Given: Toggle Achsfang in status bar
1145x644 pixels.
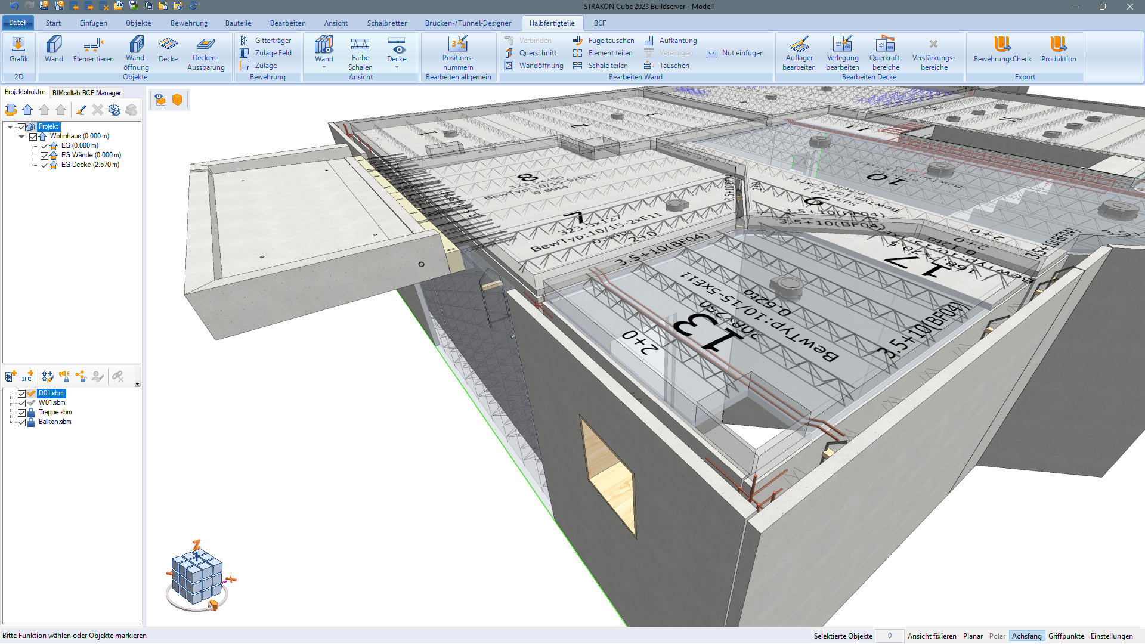Looking at the screenshot, I should tap(1026, 636).
